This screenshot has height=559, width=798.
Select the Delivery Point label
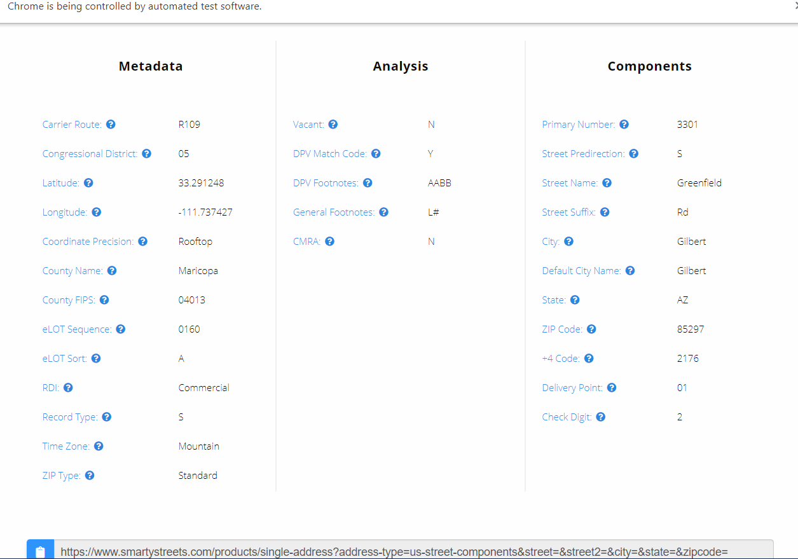[572, 388]
